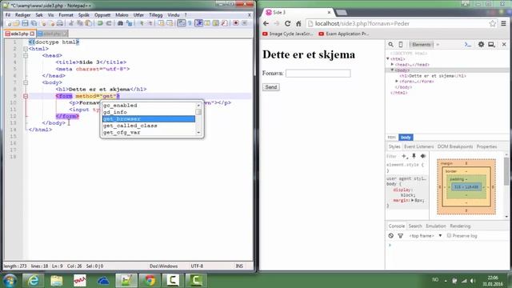Image resolution: width=512 pixels, height=288 pixels.
Task: Collapse fold marker at body line 7
Action: click(26, 82)
